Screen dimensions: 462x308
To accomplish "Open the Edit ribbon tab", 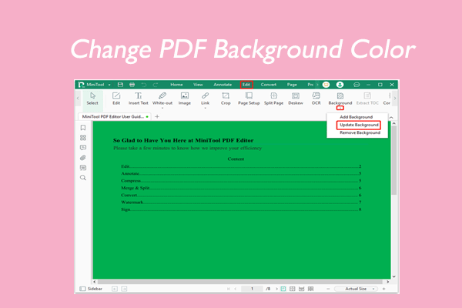I will pyautogui.click(x=246, y=85).
